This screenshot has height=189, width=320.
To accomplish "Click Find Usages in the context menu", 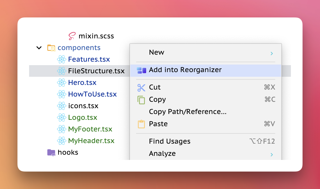I will click(x=170, y=141).
